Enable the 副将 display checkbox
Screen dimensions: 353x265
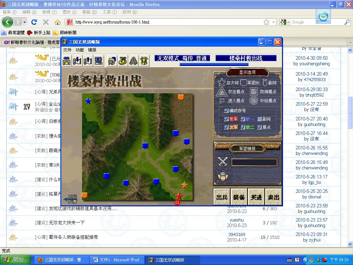point(260,119)
